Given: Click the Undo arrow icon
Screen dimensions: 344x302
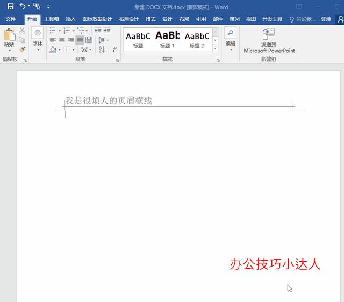Looking at the screenshot, I should [x=23, y=6].
